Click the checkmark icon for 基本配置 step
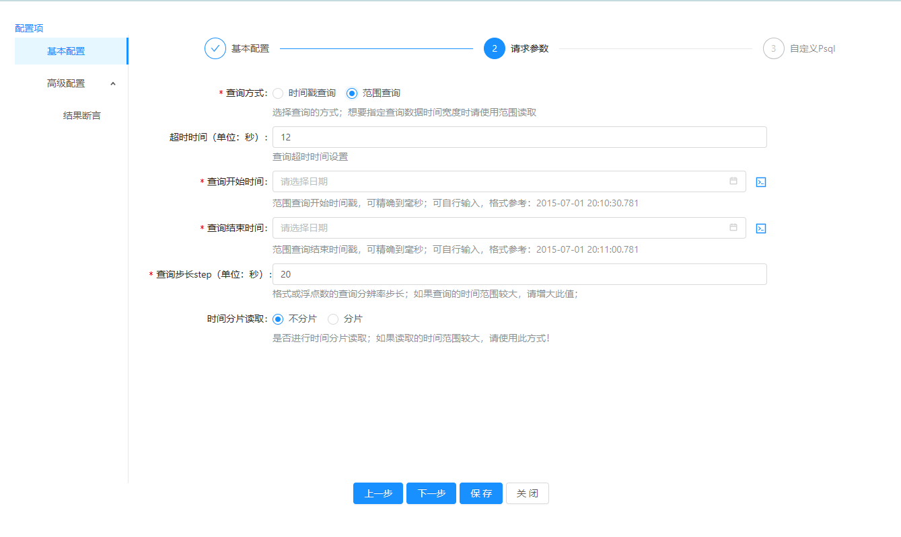Screen dimensions: 901x537 215,48
